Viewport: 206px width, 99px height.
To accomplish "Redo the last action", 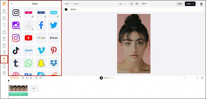I will click(125, 4).
